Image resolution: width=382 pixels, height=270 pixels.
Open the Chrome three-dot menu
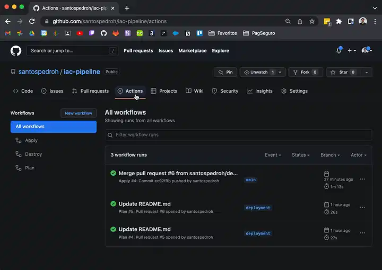click(x=375, y=21)
